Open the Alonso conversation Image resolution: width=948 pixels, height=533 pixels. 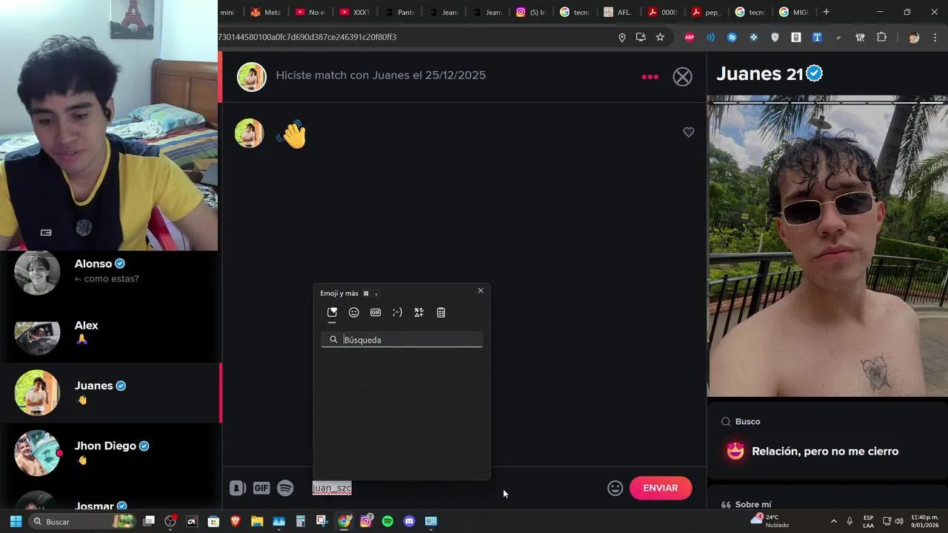click(110, 272)
